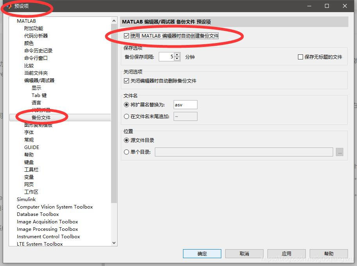The height and width of the screenshot is (266, 357).
Task: Enable 保存无标题的文件 checkbox
Action: pyautogui.click(x=300, y=57)
